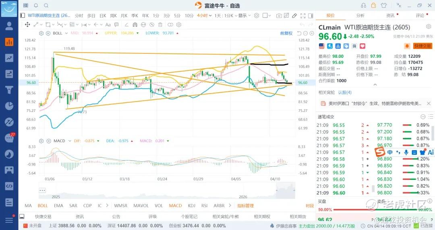Image resolution: width=435 pixels, height=230 pixels.
Task: Delete drawings with the trash can icon
Action: 160,24
